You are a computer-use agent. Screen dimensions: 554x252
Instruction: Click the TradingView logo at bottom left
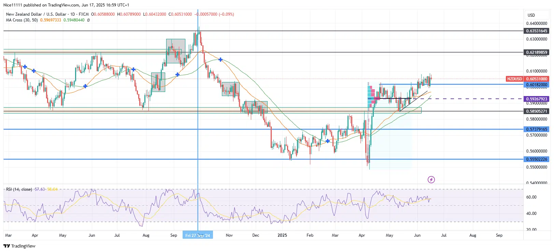click(19, 246)
